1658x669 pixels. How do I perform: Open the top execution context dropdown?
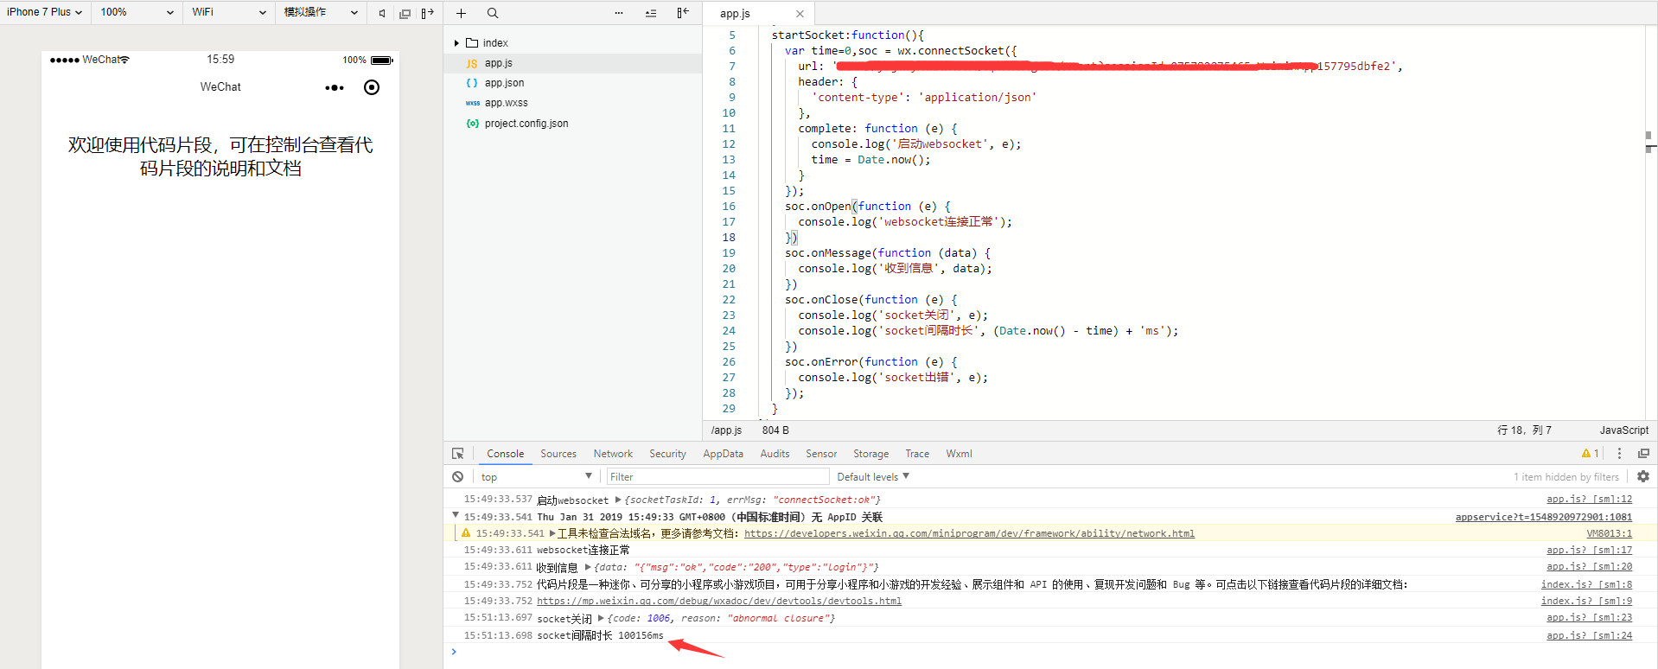(x=536, y=476)
